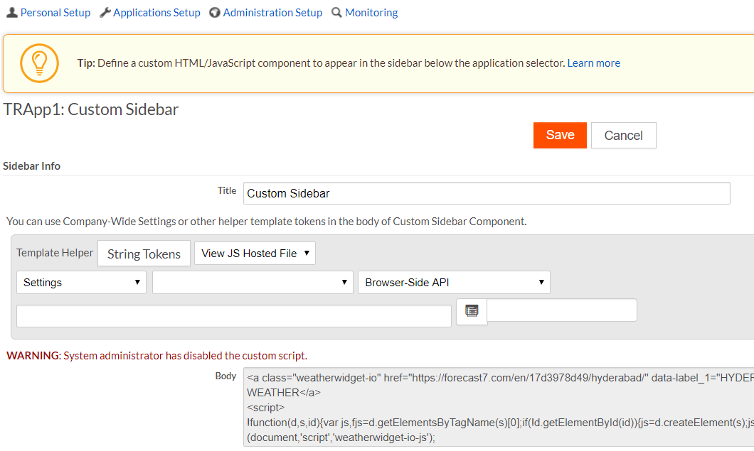Image resolution: width=754 pixels, height=451 pixels.
Task: Expand the View JS Hosted File dropdown
Action: (x=255, y=254)
